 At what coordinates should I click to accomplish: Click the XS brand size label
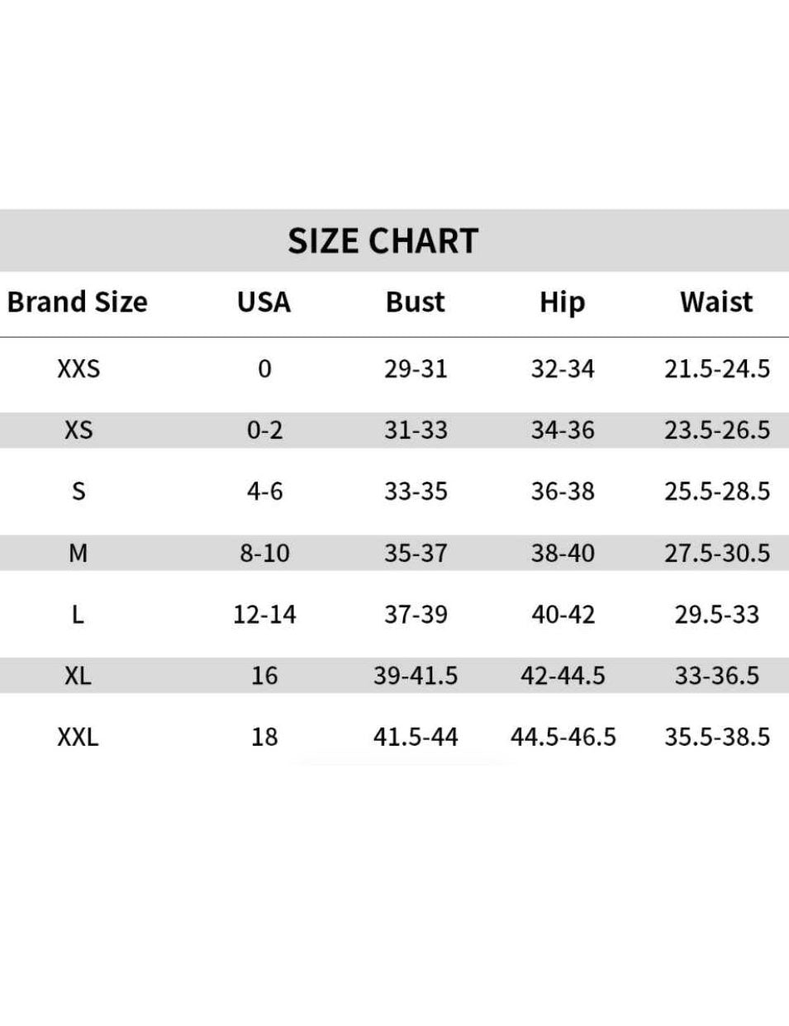pyautogui.click(x=78, y=430)
